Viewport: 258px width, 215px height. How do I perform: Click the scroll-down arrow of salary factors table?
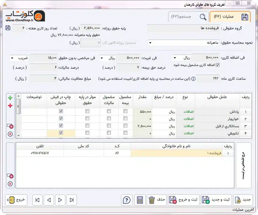coord(19,136)
